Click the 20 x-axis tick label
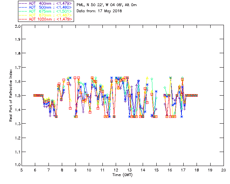This screenshot has width=230, height=184. coord(224,170)
